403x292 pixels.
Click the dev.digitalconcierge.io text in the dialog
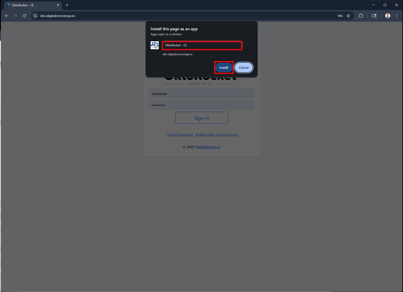click(x=177, y=54)
